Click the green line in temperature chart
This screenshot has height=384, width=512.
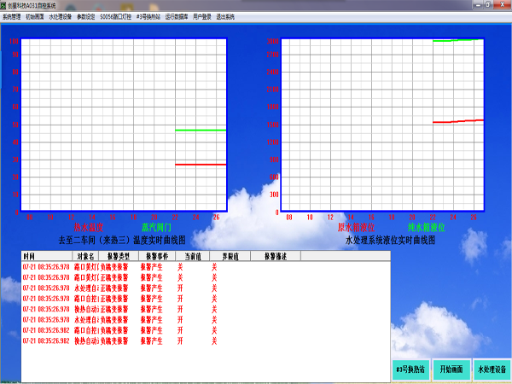pyautogui.click(x=200, y=130)
